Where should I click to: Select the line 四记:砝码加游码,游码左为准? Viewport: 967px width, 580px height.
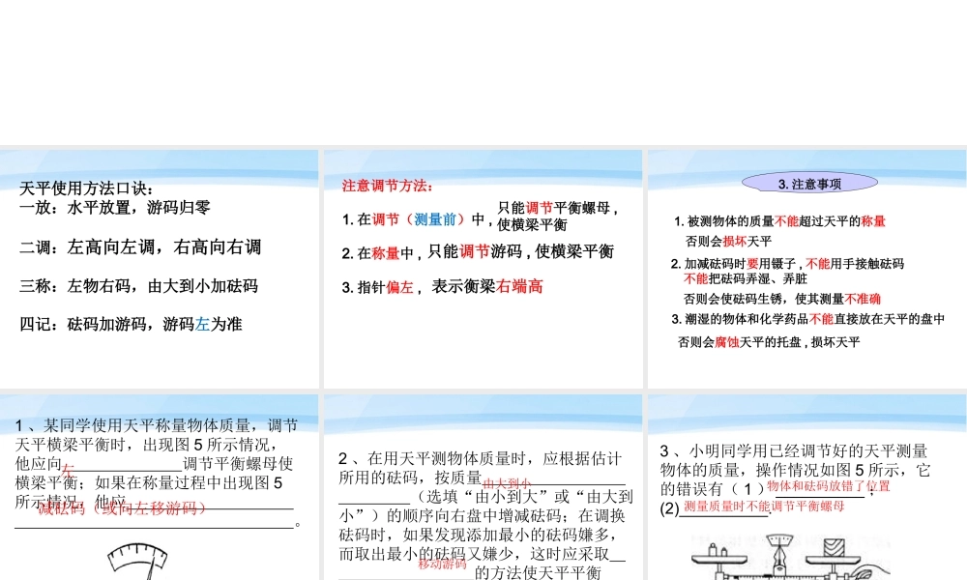click(x=131, y=324)
